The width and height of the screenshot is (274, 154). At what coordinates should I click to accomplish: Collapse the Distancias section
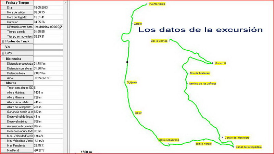3,59
